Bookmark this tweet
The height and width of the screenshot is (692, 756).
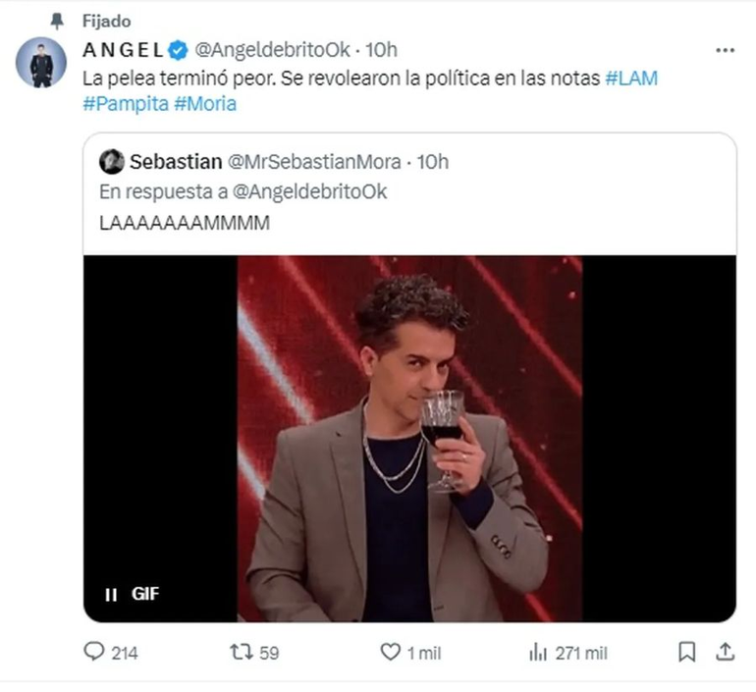point(688,651)
